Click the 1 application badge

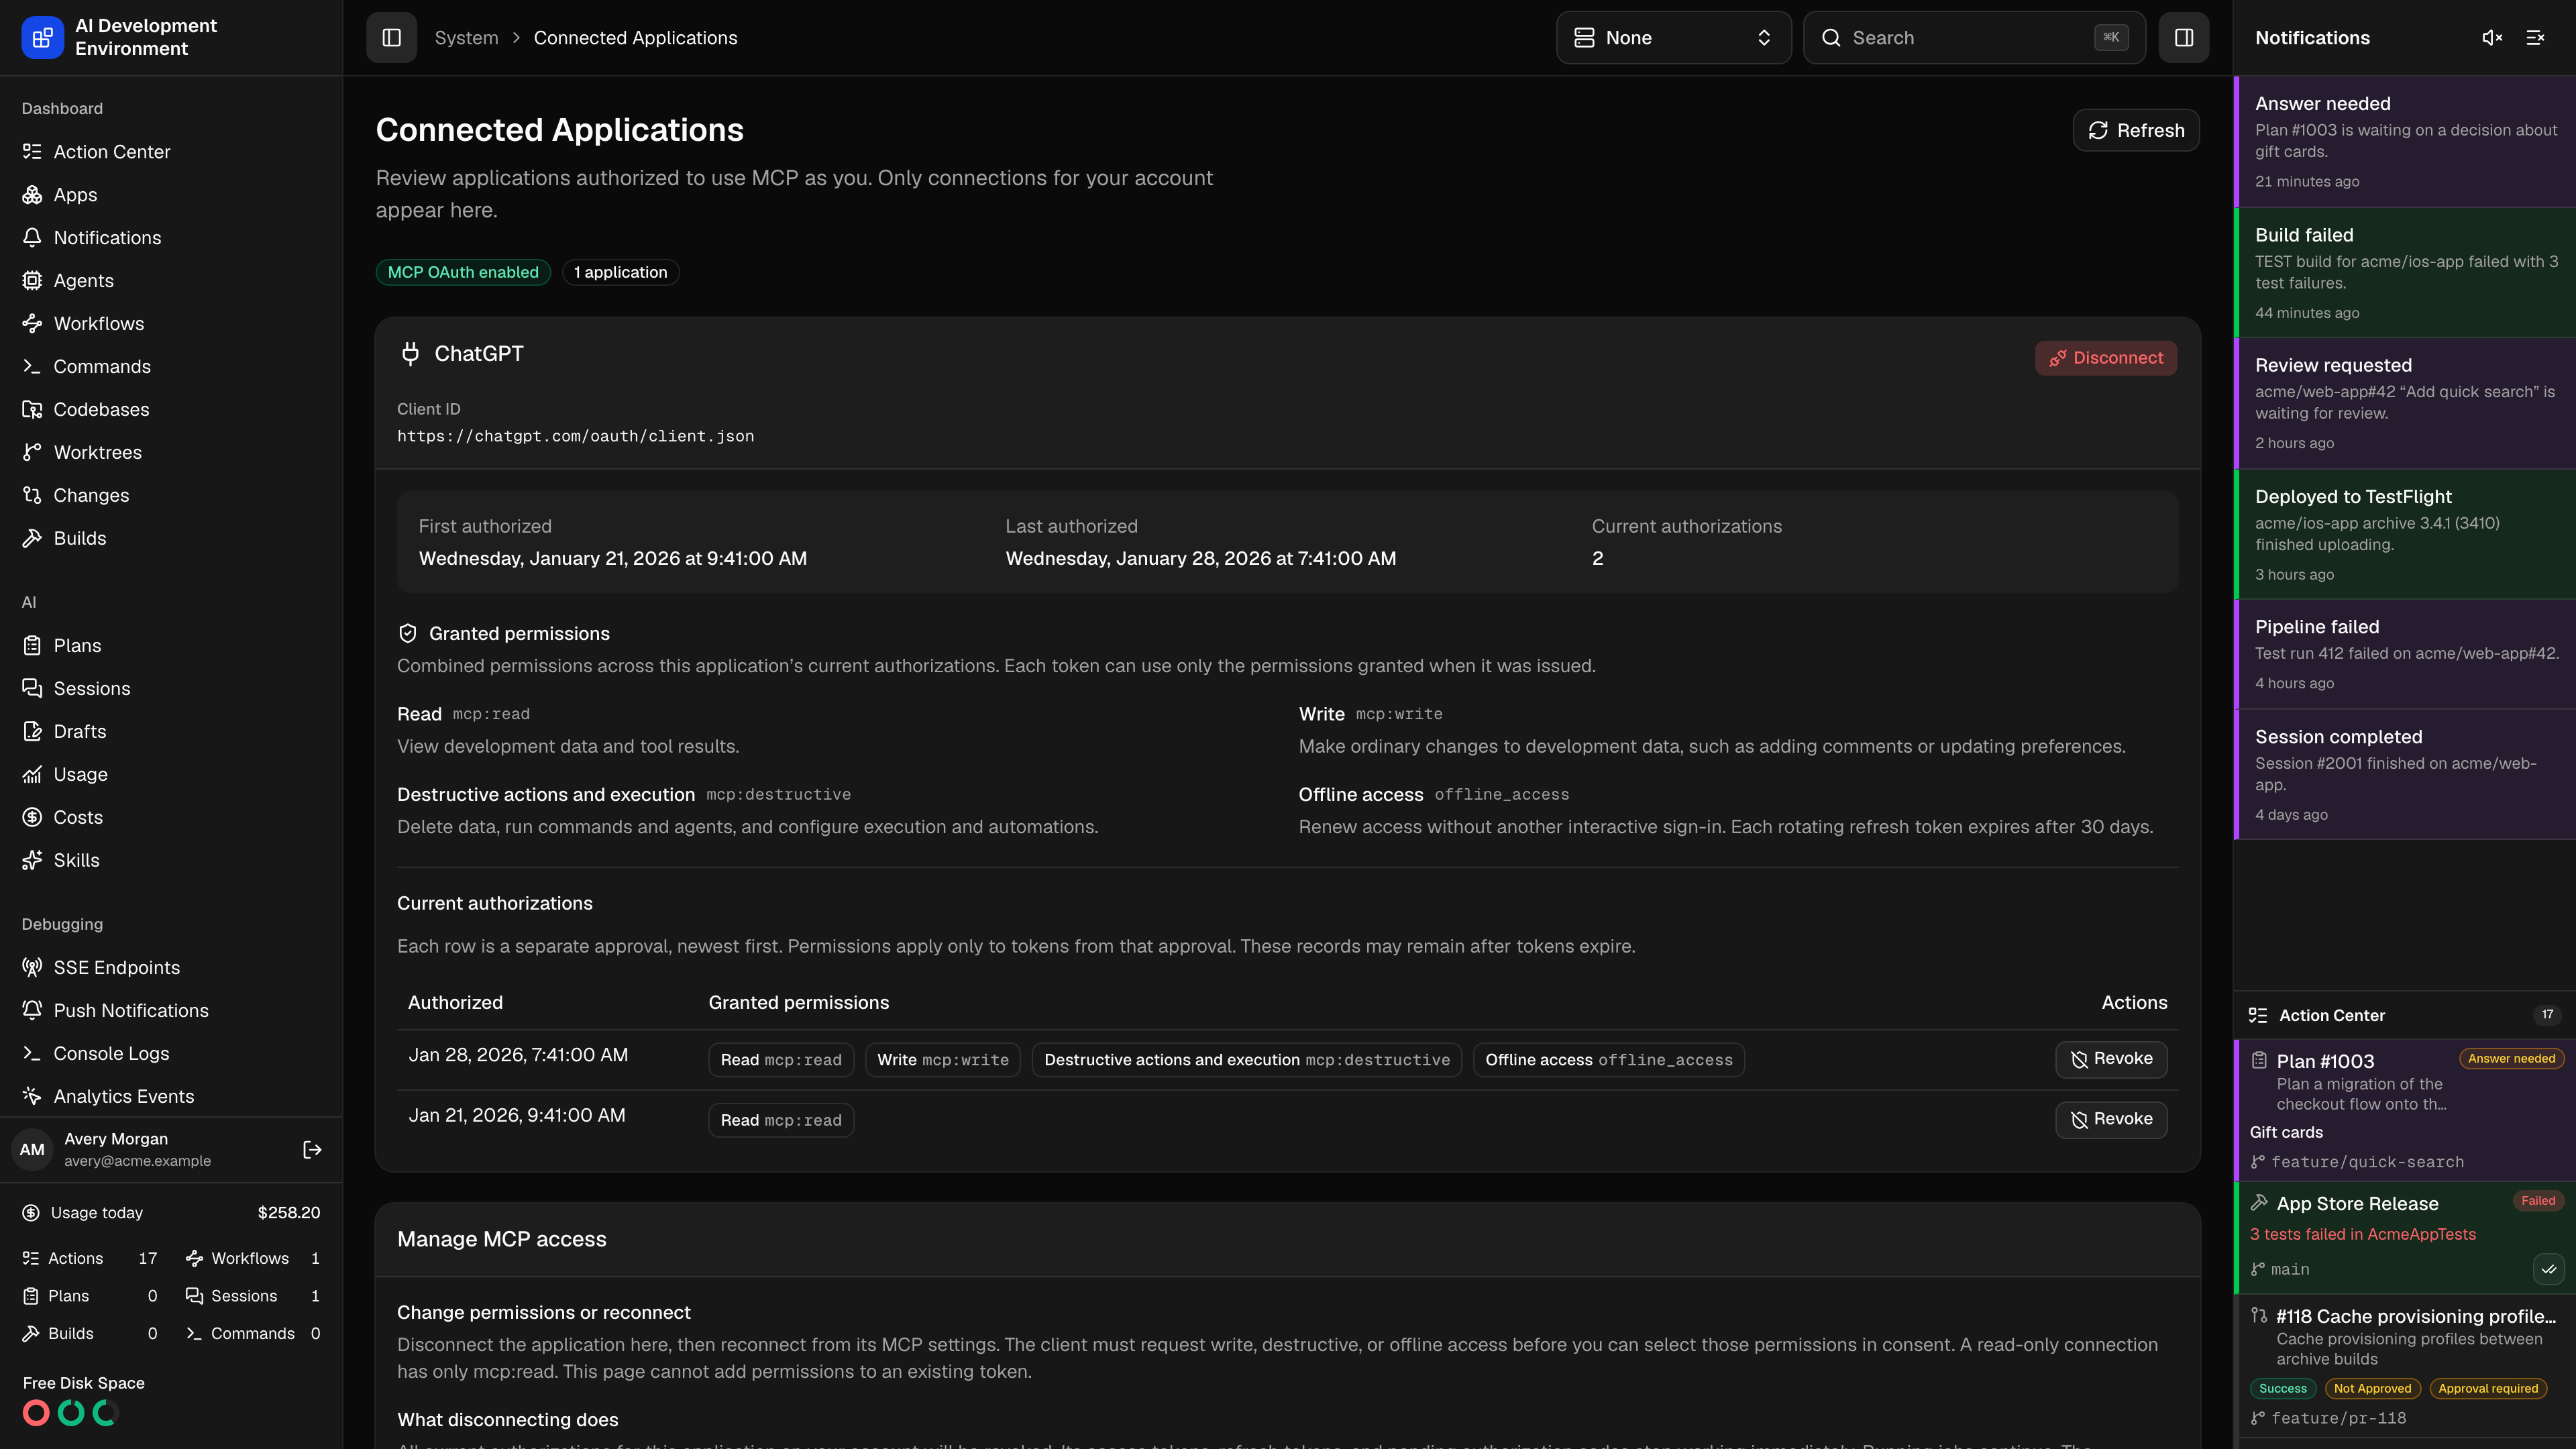click(620, 272)
